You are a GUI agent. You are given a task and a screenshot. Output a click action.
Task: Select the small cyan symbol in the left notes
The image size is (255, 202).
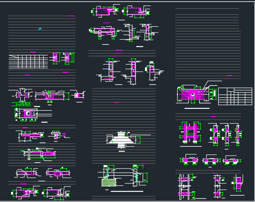point(40,29)
